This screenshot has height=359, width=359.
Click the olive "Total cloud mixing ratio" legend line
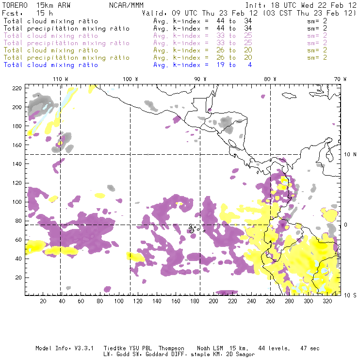[51, 50]
